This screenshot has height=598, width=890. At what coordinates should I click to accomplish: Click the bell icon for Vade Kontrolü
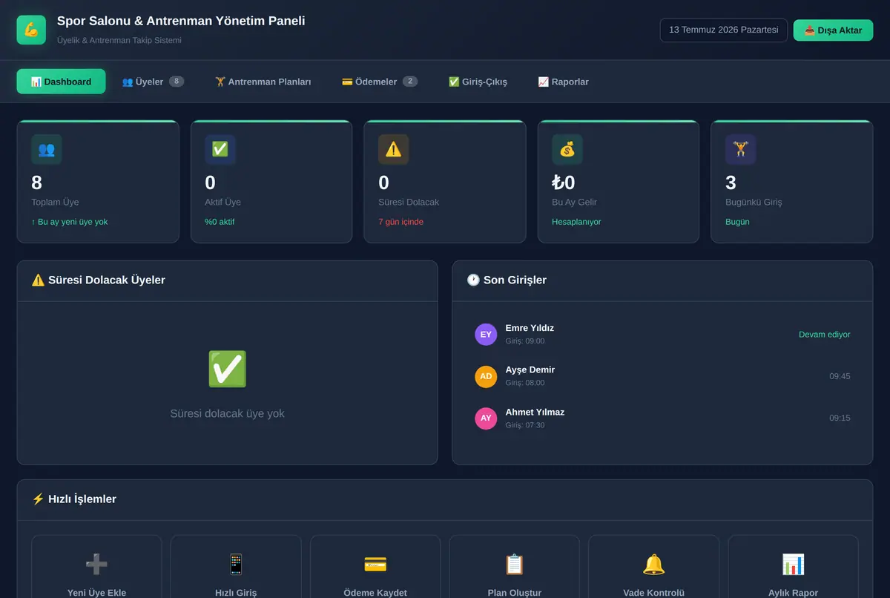click(653, 565)
